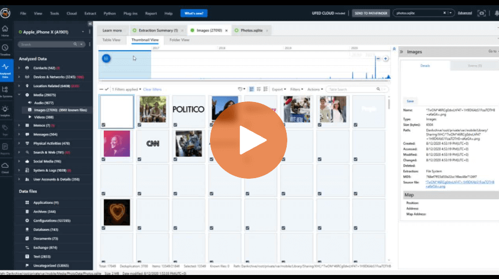Collapse the Images details panel chevrons
The image size is (499, 279).
(402, 51)
